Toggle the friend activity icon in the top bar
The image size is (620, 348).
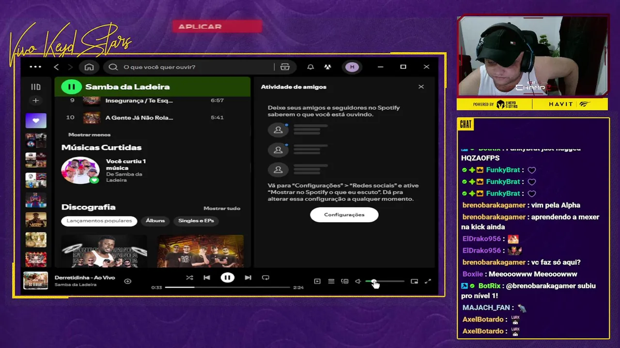pos(328,67)
